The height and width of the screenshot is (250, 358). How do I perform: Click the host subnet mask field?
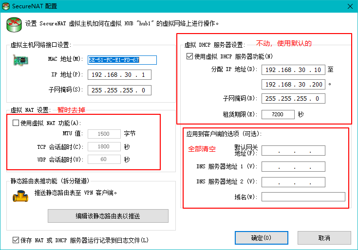coord(119,90)
